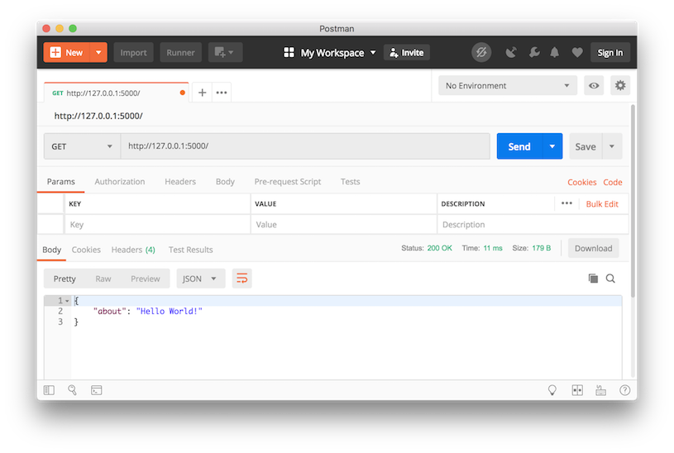Image resolution: width=674 pixels, height=453 pixels.
Task: Open the tab options three-dots menu
Action: click(222, 93)
